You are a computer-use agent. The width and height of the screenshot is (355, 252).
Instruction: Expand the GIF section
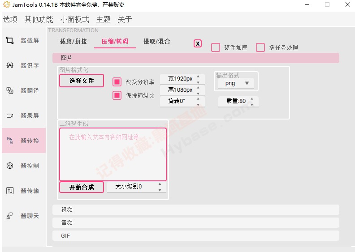coord(196,236)
